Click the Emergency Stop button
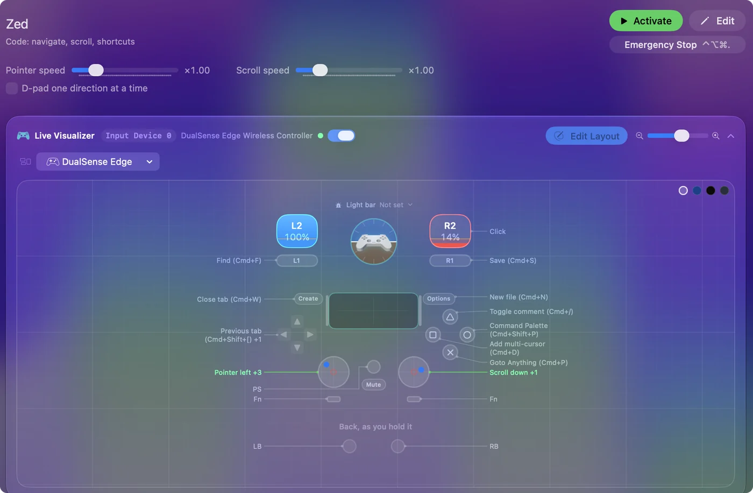This screenshot has width=753, height=493. [x=677, y=45]
